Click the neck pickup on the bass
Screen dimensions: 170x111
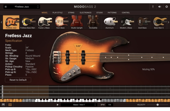coord(83,57)
